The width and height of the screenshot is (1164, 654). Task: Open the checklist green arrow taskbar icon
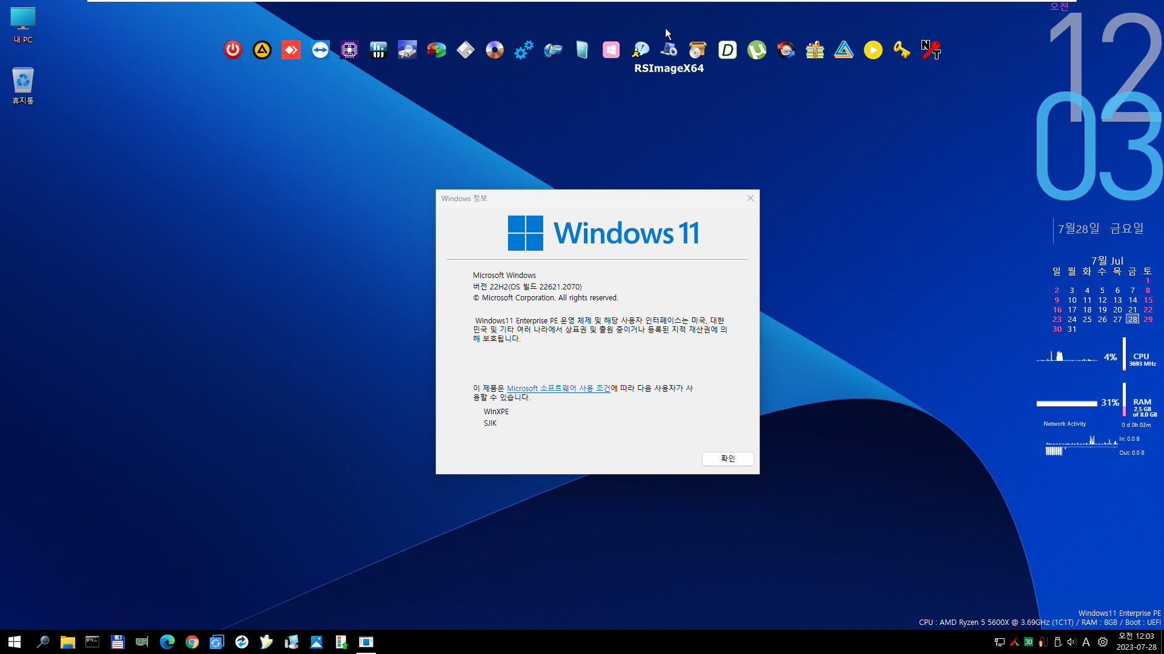pos(341,642)
